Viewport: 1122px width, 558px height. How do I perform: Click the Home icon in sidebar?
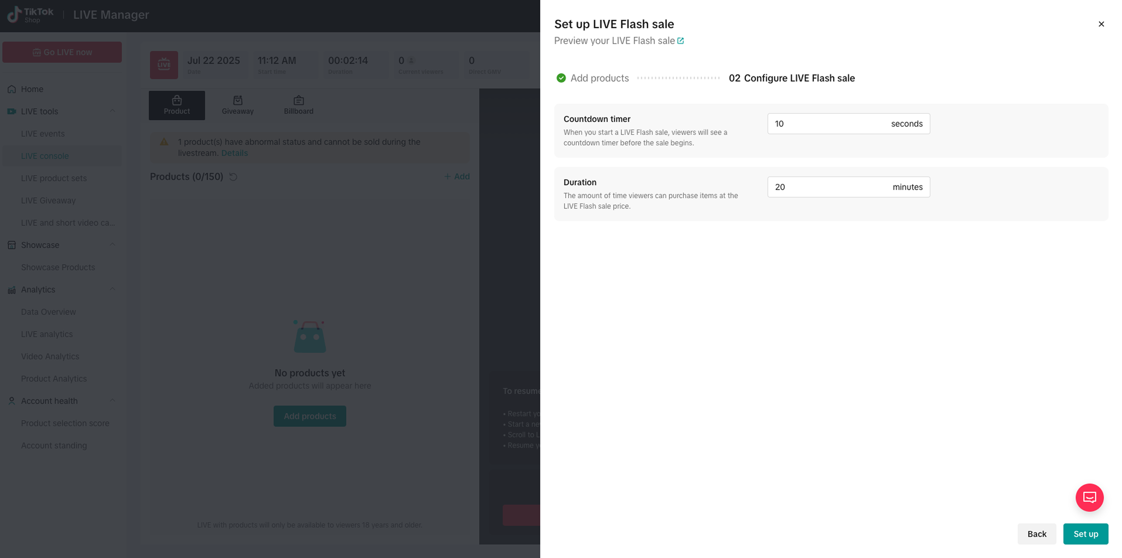(12, 89)
